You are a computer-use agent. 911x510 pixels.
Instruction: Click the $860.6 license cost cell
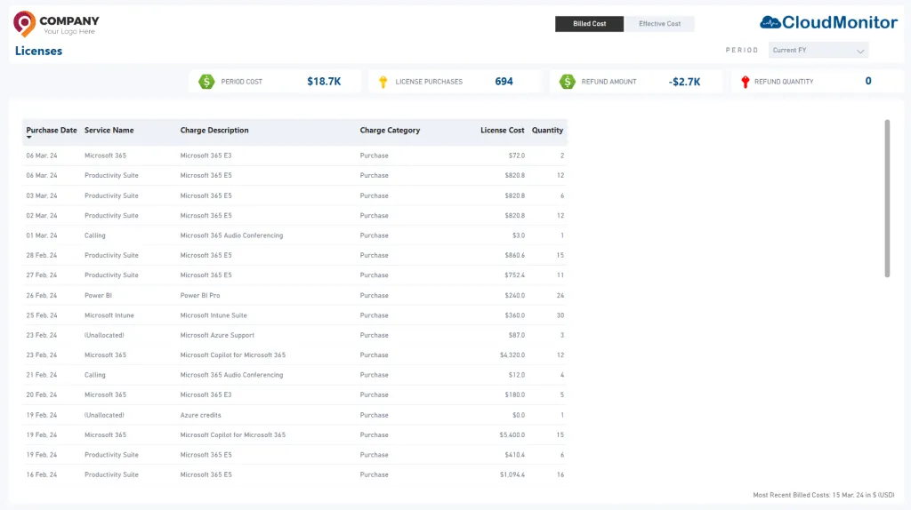pos(515,255)
